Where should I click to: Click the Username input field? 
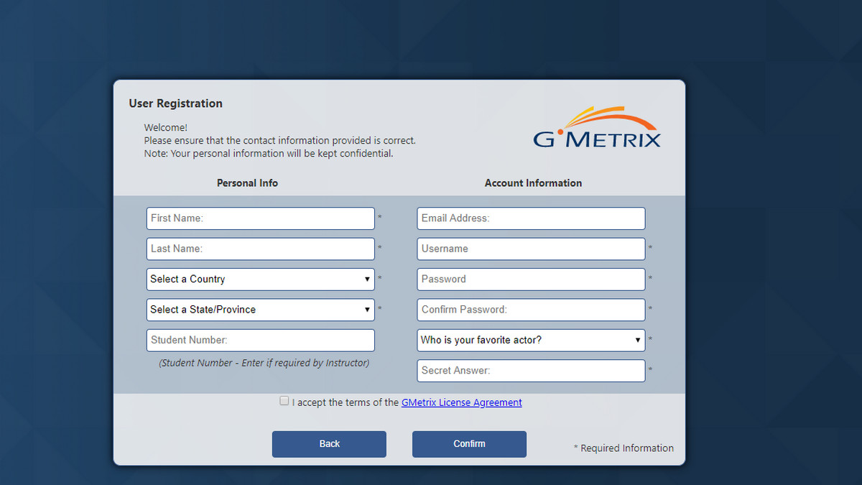click(532, 249)
